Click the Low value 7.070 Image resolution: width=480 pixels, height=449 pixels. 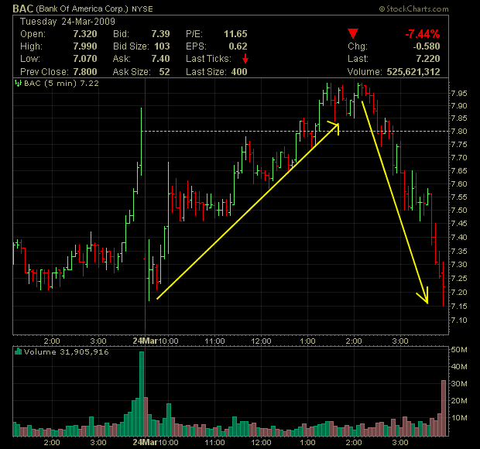point(85,59)
